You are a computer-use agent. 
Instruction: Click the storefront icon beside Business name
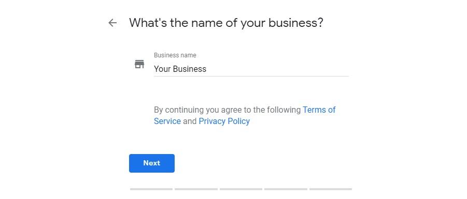click(139, 64)
